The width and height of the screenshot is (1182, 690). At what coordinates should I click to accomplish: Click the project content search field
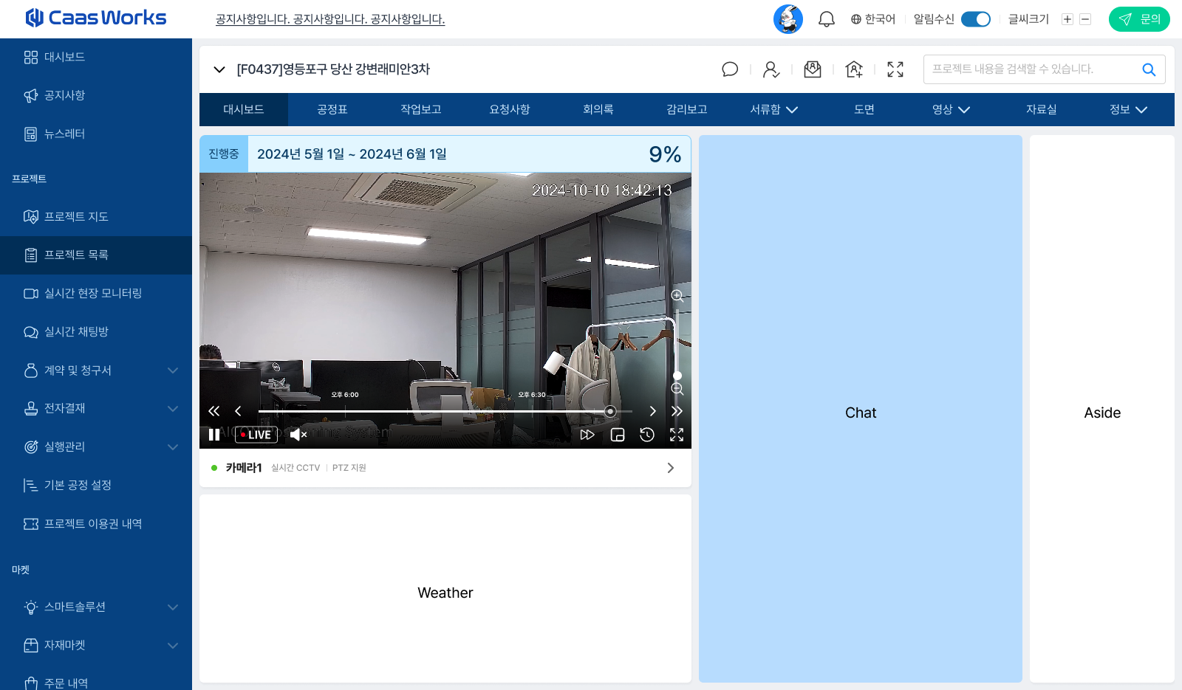1031,69
